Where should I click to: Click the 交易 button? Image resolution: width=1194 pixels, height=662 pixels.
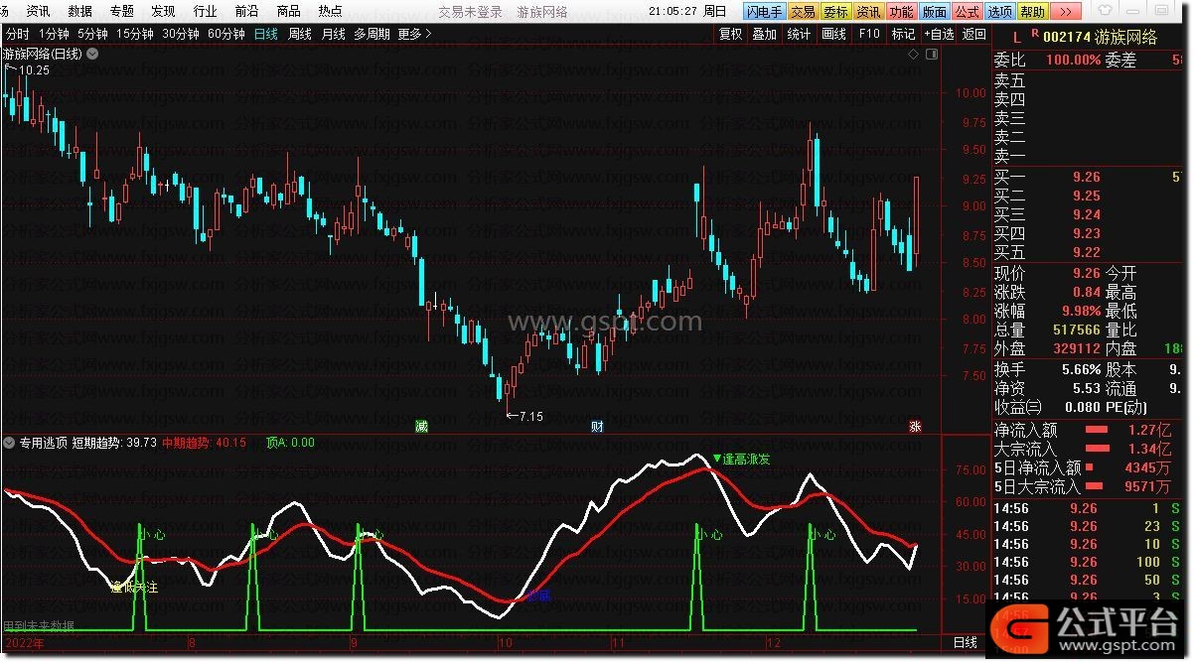[803, 12]
